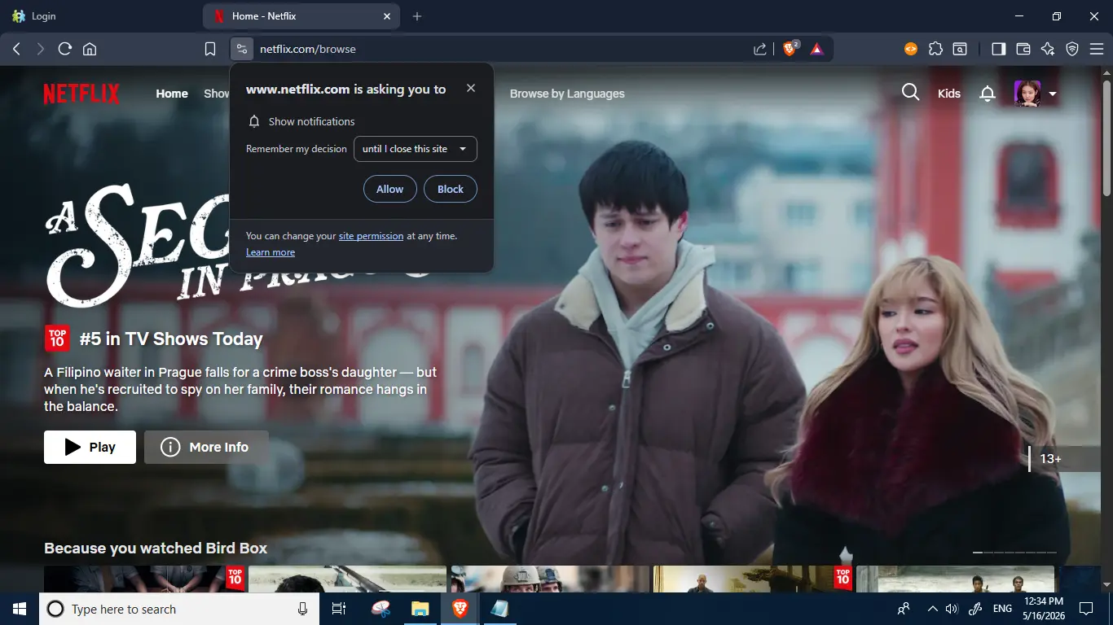Share this page
Viewport: 1113px width, 625px height.
click(x=760, y=49)
